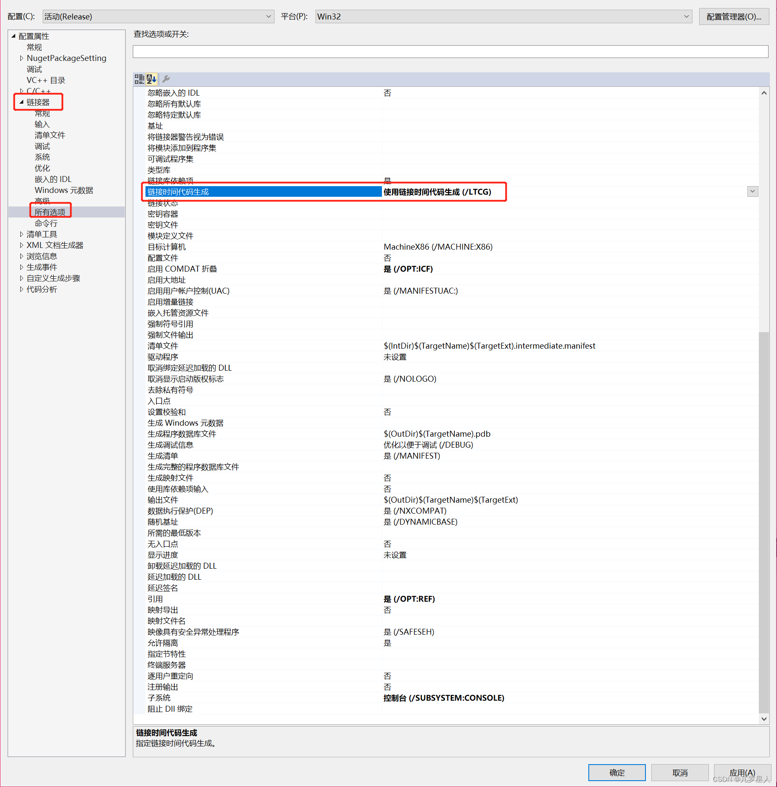Select the 取消显示启动版权标志 property
The width and height of the screenshot is (777, 787).
(x=186, y=379)
